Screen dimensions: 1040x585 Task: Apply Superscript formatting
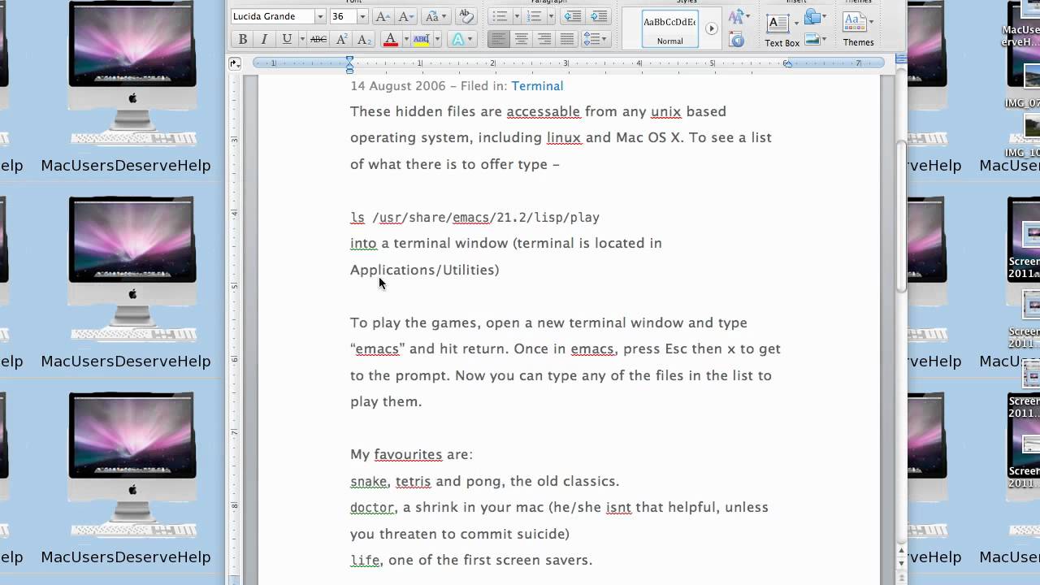(x=341, y=39)
